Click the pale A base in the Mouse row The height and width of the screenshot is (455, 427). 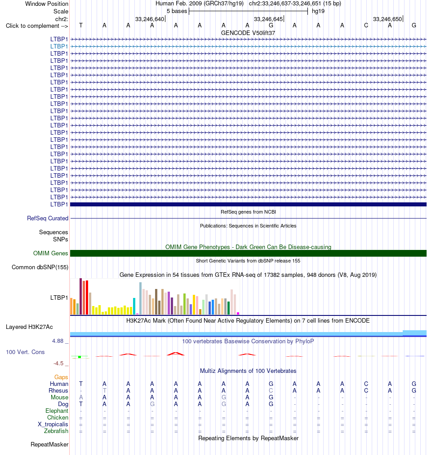(x=81, y=397)
